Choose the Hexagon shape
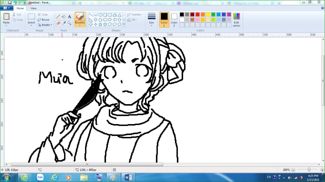 105,20
